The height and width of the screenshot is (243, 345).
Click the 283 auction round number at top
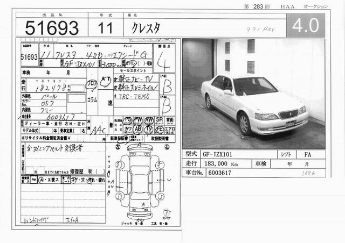[x=258, y=6]
